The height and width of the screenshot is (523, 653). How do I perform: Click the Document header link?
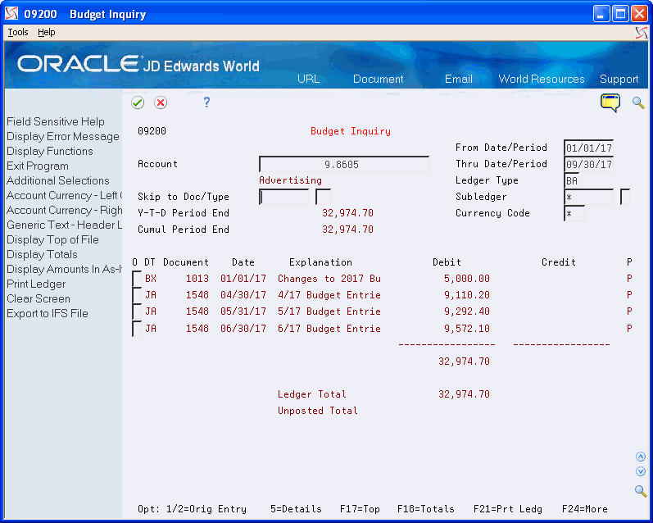[x=379, y=80]
